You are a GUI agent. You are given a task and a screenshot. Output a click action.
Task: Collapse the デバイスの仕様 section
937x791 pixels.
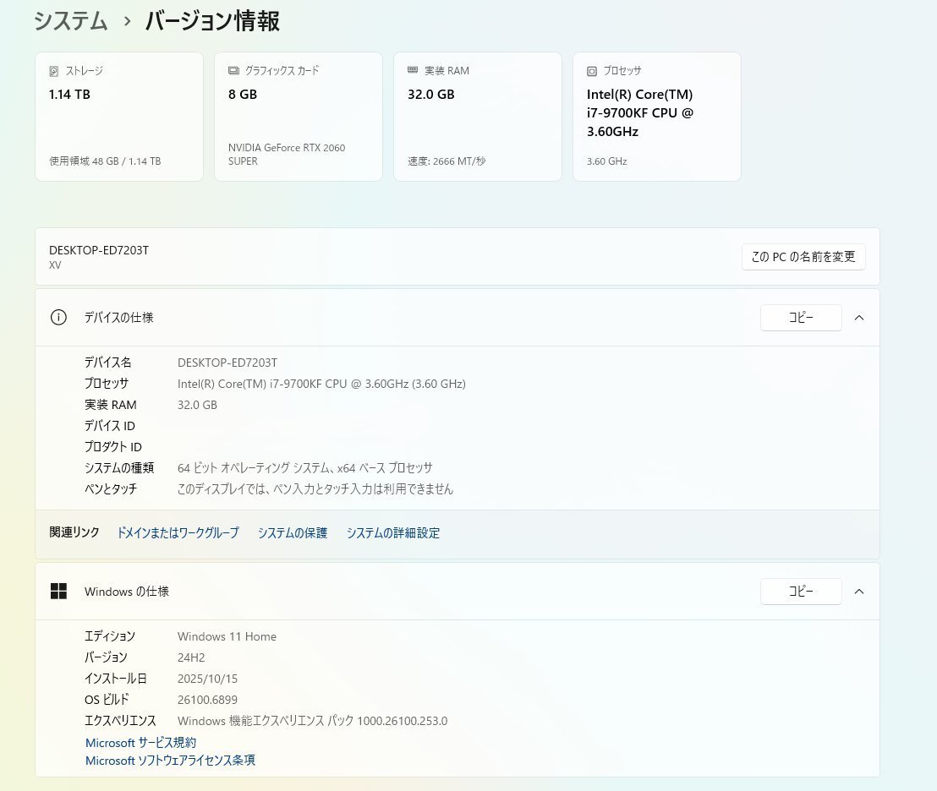[x=859, y=318]
